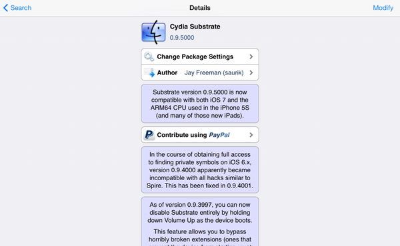Click the Cydia Substrate package title
The height and width of the screenshot is (246, 400).
(195, 27)
